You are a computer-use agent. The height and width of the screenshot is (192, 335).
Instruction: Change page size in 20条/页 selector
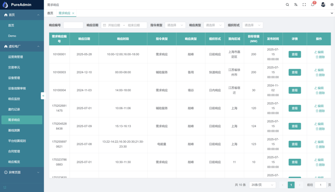point(262,185)
